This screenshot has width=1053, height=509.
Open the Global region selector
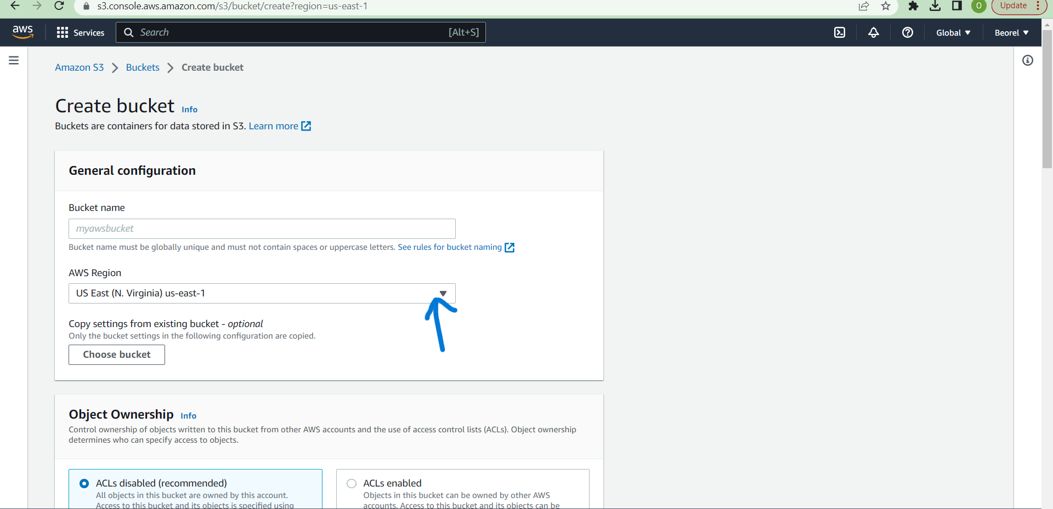point(953,33)
